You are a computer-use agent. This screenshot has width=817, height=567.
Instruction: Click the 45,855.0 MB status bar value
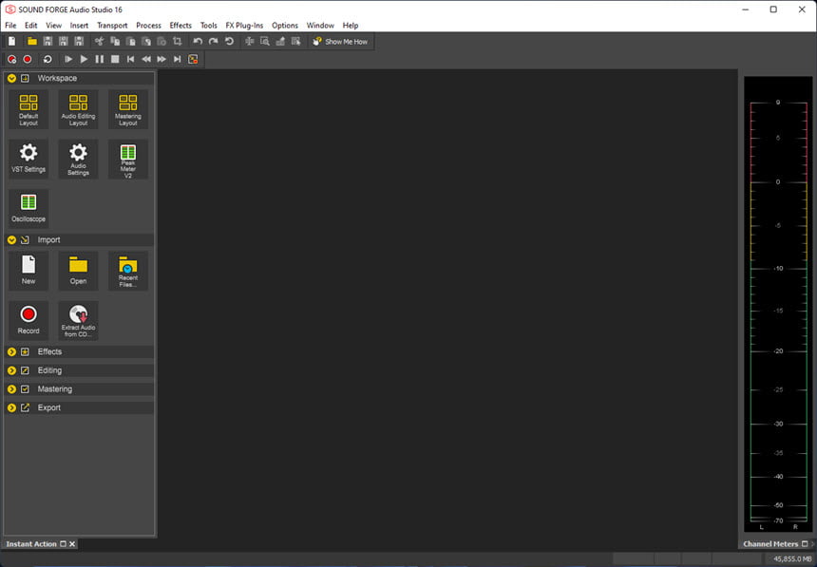click(x=792, y=559)
